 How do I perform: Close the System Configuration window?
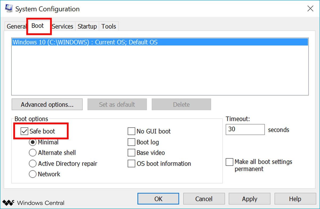pyautogui.click(x=310, y=9)
